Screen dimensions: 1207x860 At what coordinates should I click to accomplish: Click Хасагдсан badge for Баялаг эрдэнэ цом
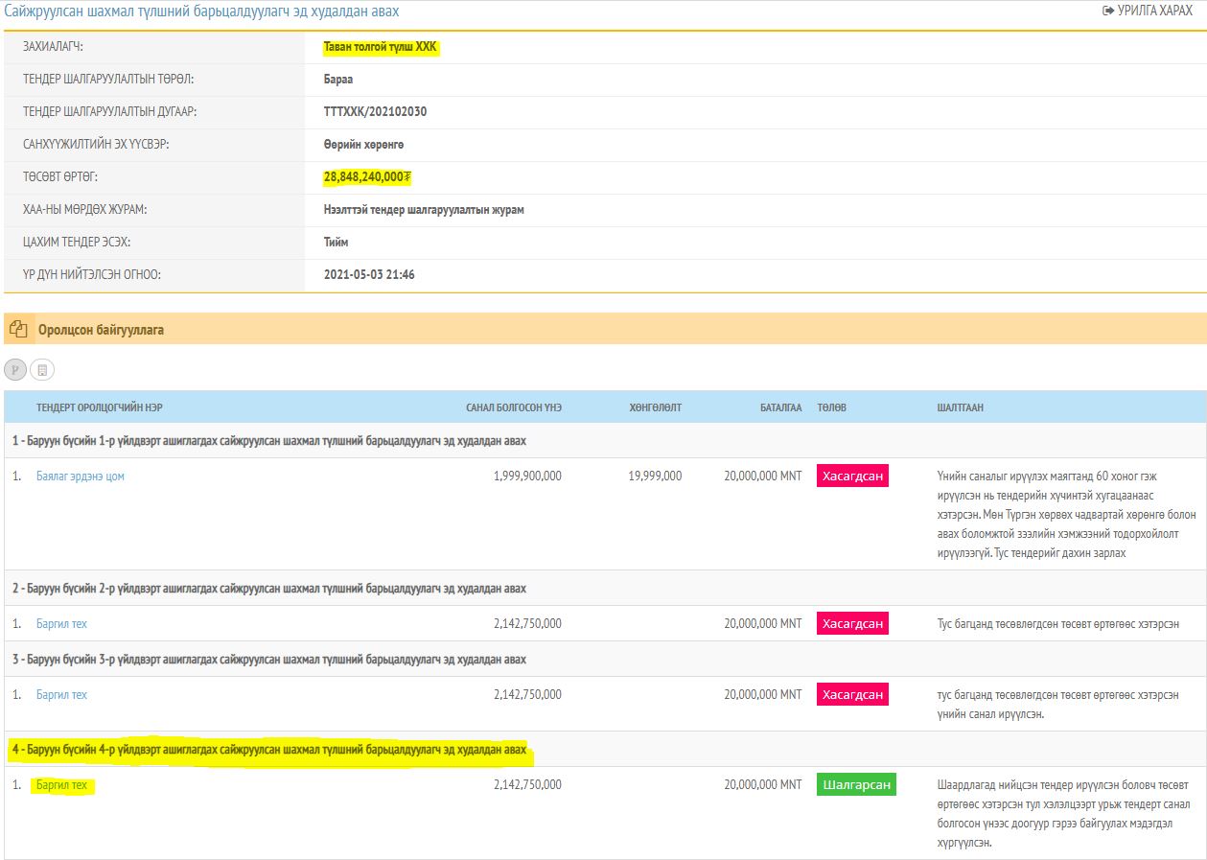pos(852,476)
